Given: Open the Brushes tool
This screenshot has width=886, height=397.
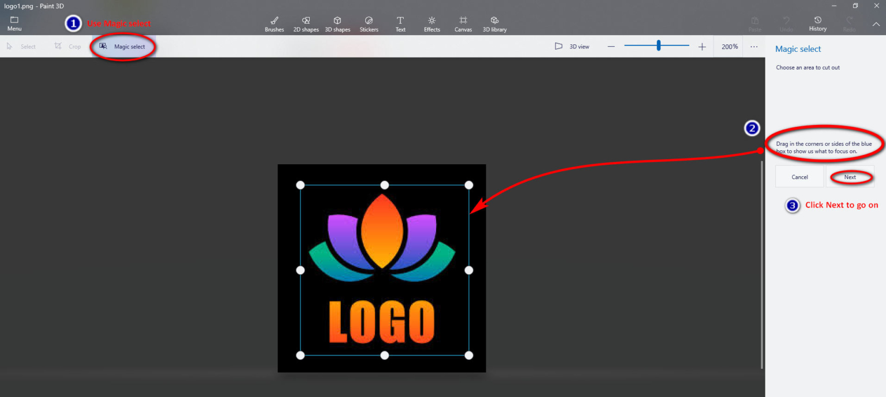Looking at the screenshot, I should pyautogui.click(x=274, y=24).
